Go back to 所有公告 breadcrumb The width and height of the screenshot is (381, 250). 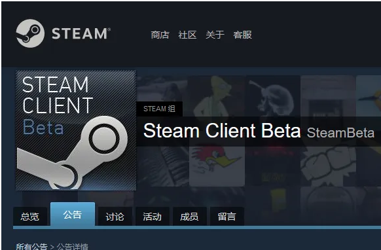(x=31, y=247)
